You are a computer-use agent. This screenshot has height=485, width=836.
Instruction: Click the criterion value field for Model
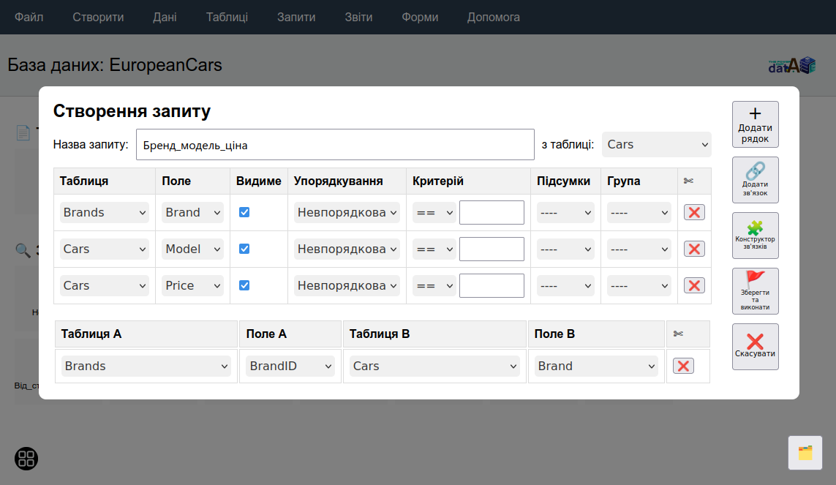[492, 249]
